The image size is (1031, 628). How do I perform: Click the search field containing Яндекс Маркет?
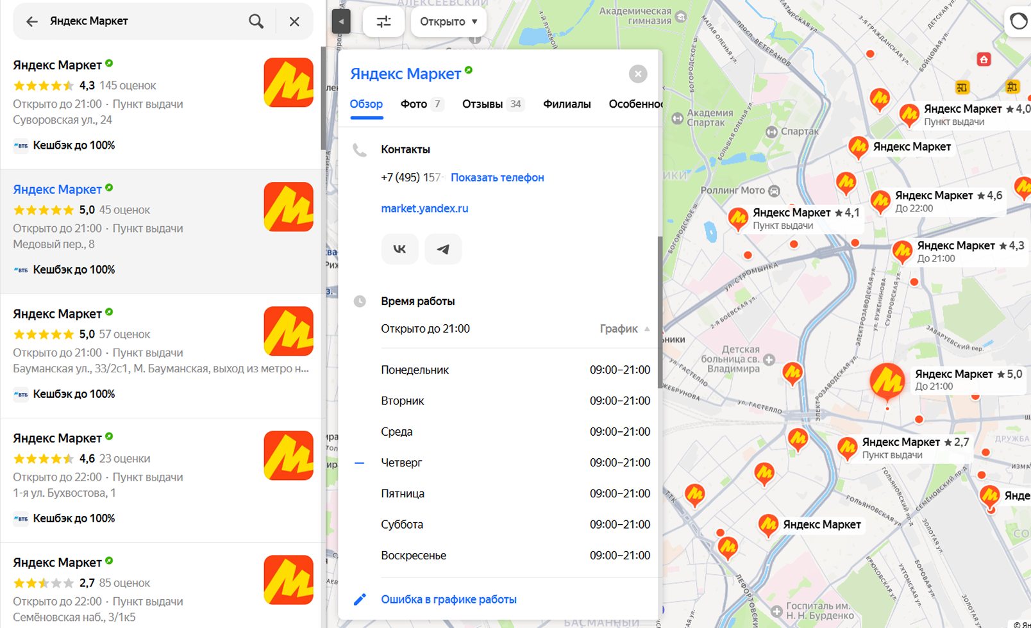click(144, 21)
